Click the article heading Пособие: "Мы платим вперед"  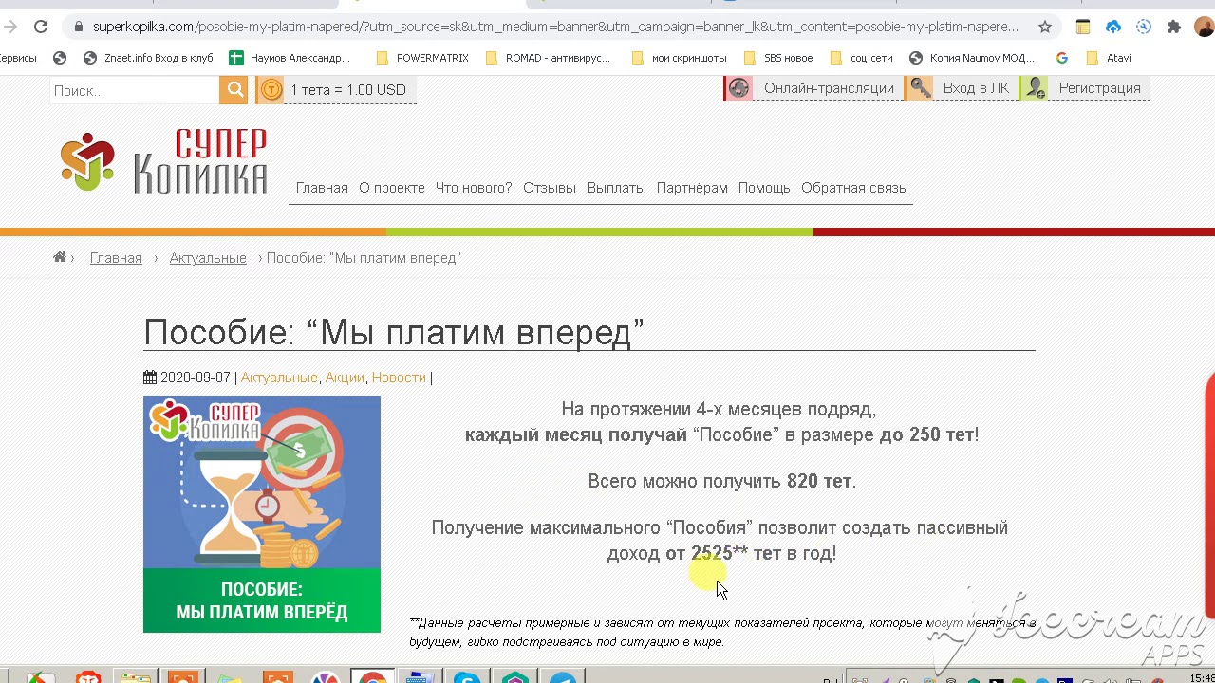(394, 332)
